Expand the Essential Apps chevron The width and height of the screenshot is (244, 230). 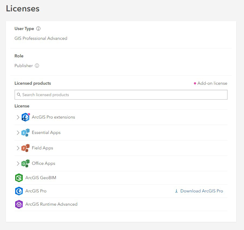(x=18, y=133)
